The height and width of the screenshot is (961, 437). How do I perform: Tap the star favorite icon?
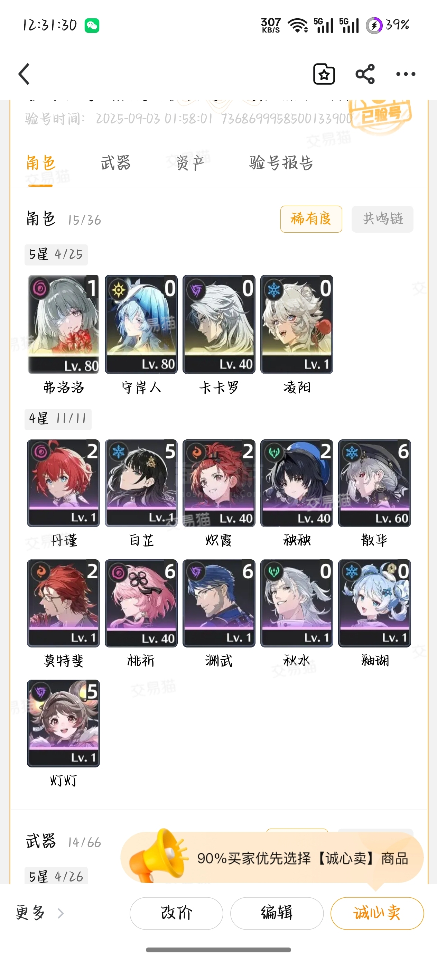(x=324, y=74)
